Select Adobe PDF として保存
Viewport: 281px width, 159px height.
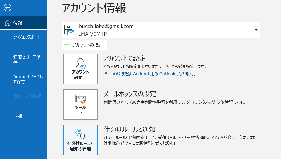[x=28, y=79]
